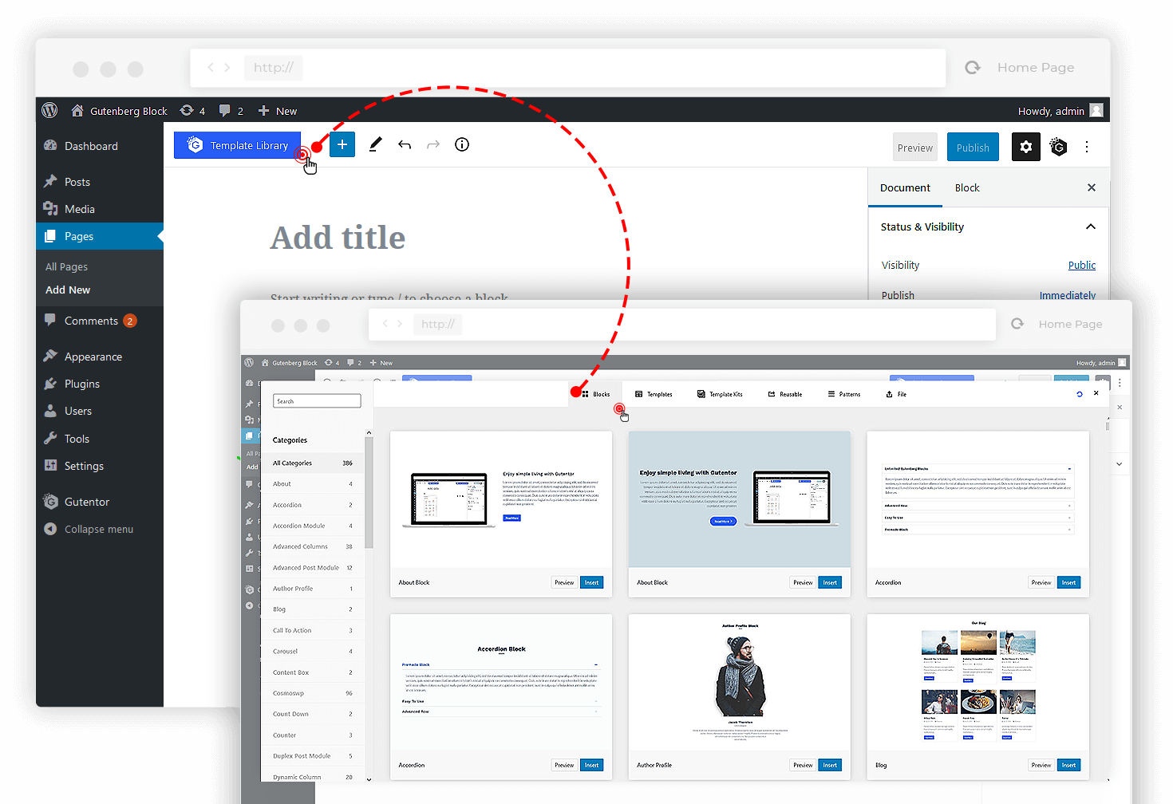1173x804 pixels.
Task: Collapse the Status & Visibility panel
Action: pyautogui.click(x=1090, y=227)
